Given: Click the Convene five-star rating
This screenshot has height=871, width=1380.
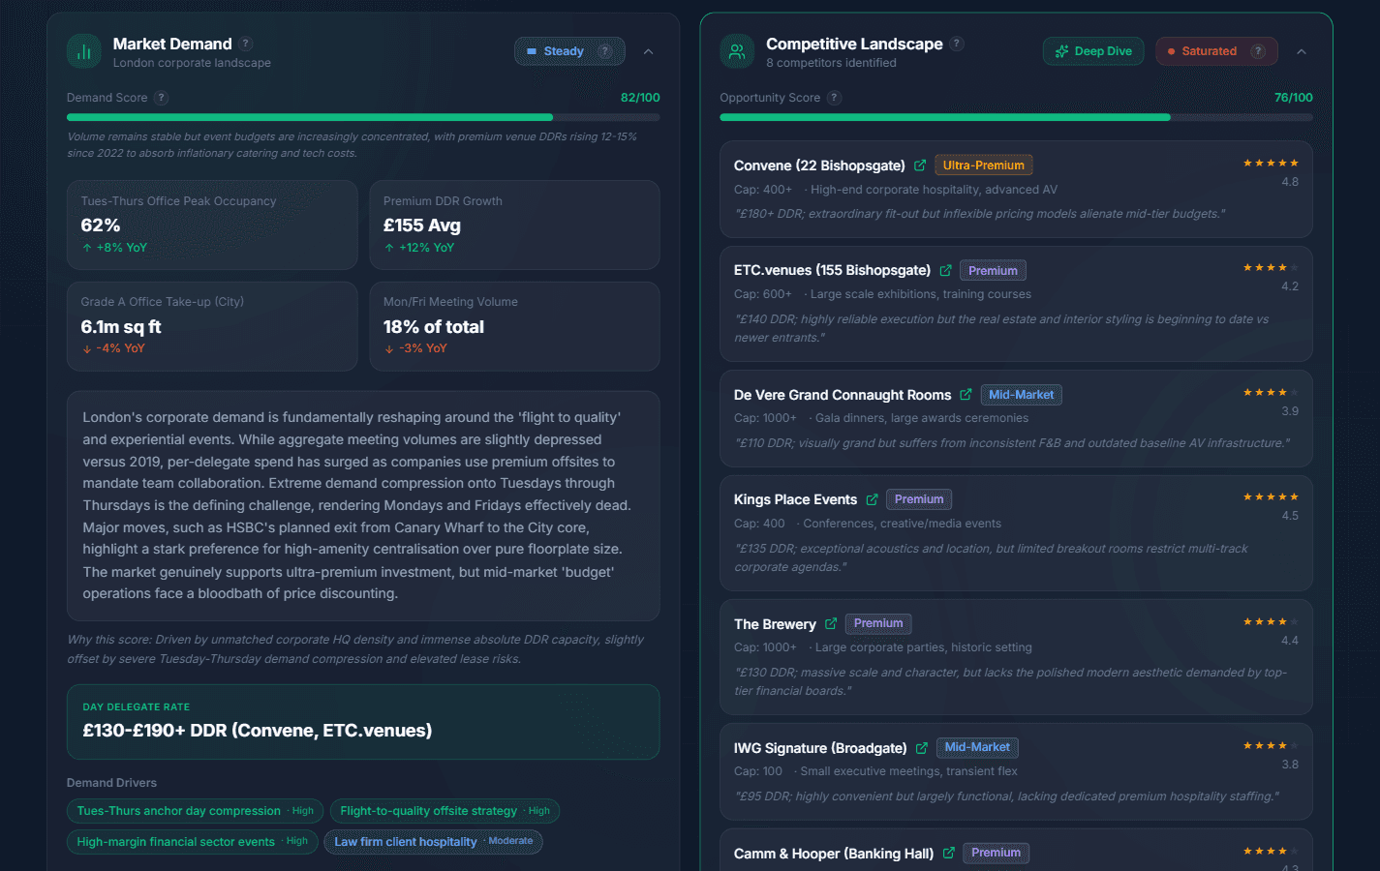Looking at the screenshot, I should [1271, 164].
